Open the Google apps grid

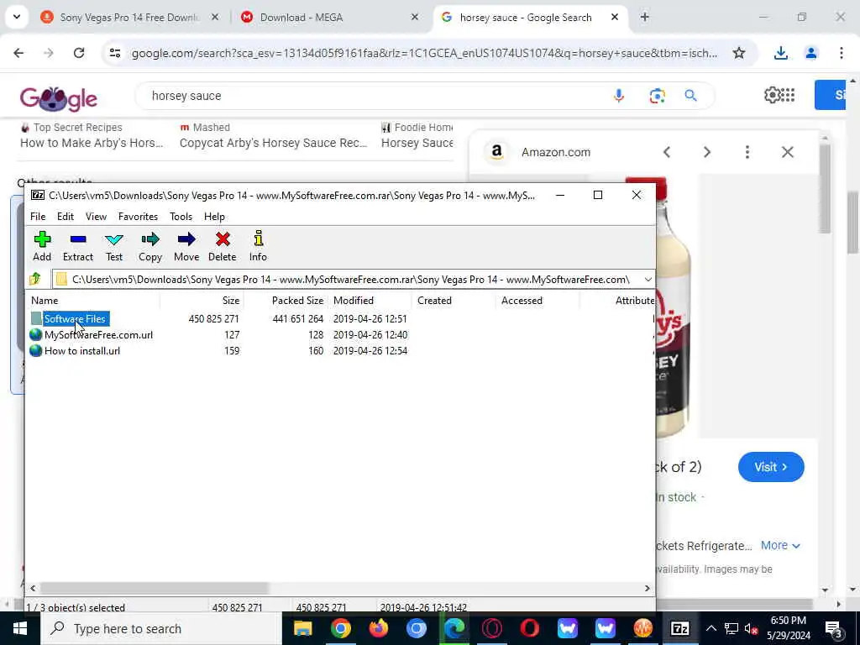[788, 95]
